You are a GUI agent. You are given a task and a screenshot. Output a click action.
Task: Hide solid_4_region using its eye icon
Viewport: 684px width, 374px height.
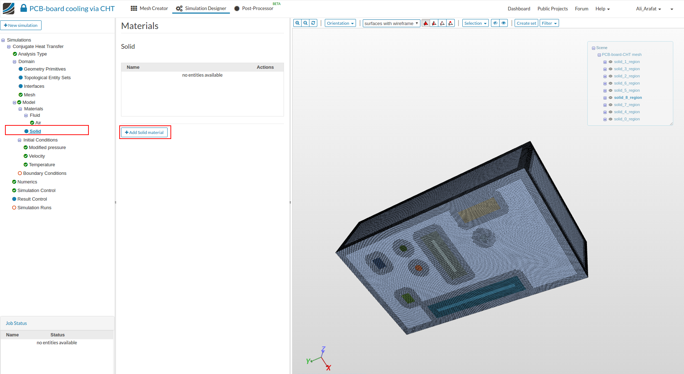point(611,112)
